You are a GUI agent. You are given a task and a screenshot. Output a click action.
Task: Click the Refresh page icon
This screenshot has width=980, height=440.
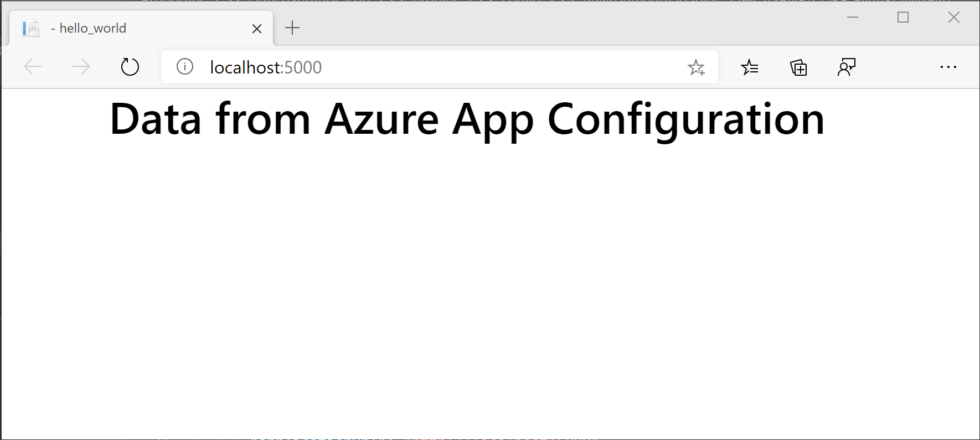[x=130, y=66]
